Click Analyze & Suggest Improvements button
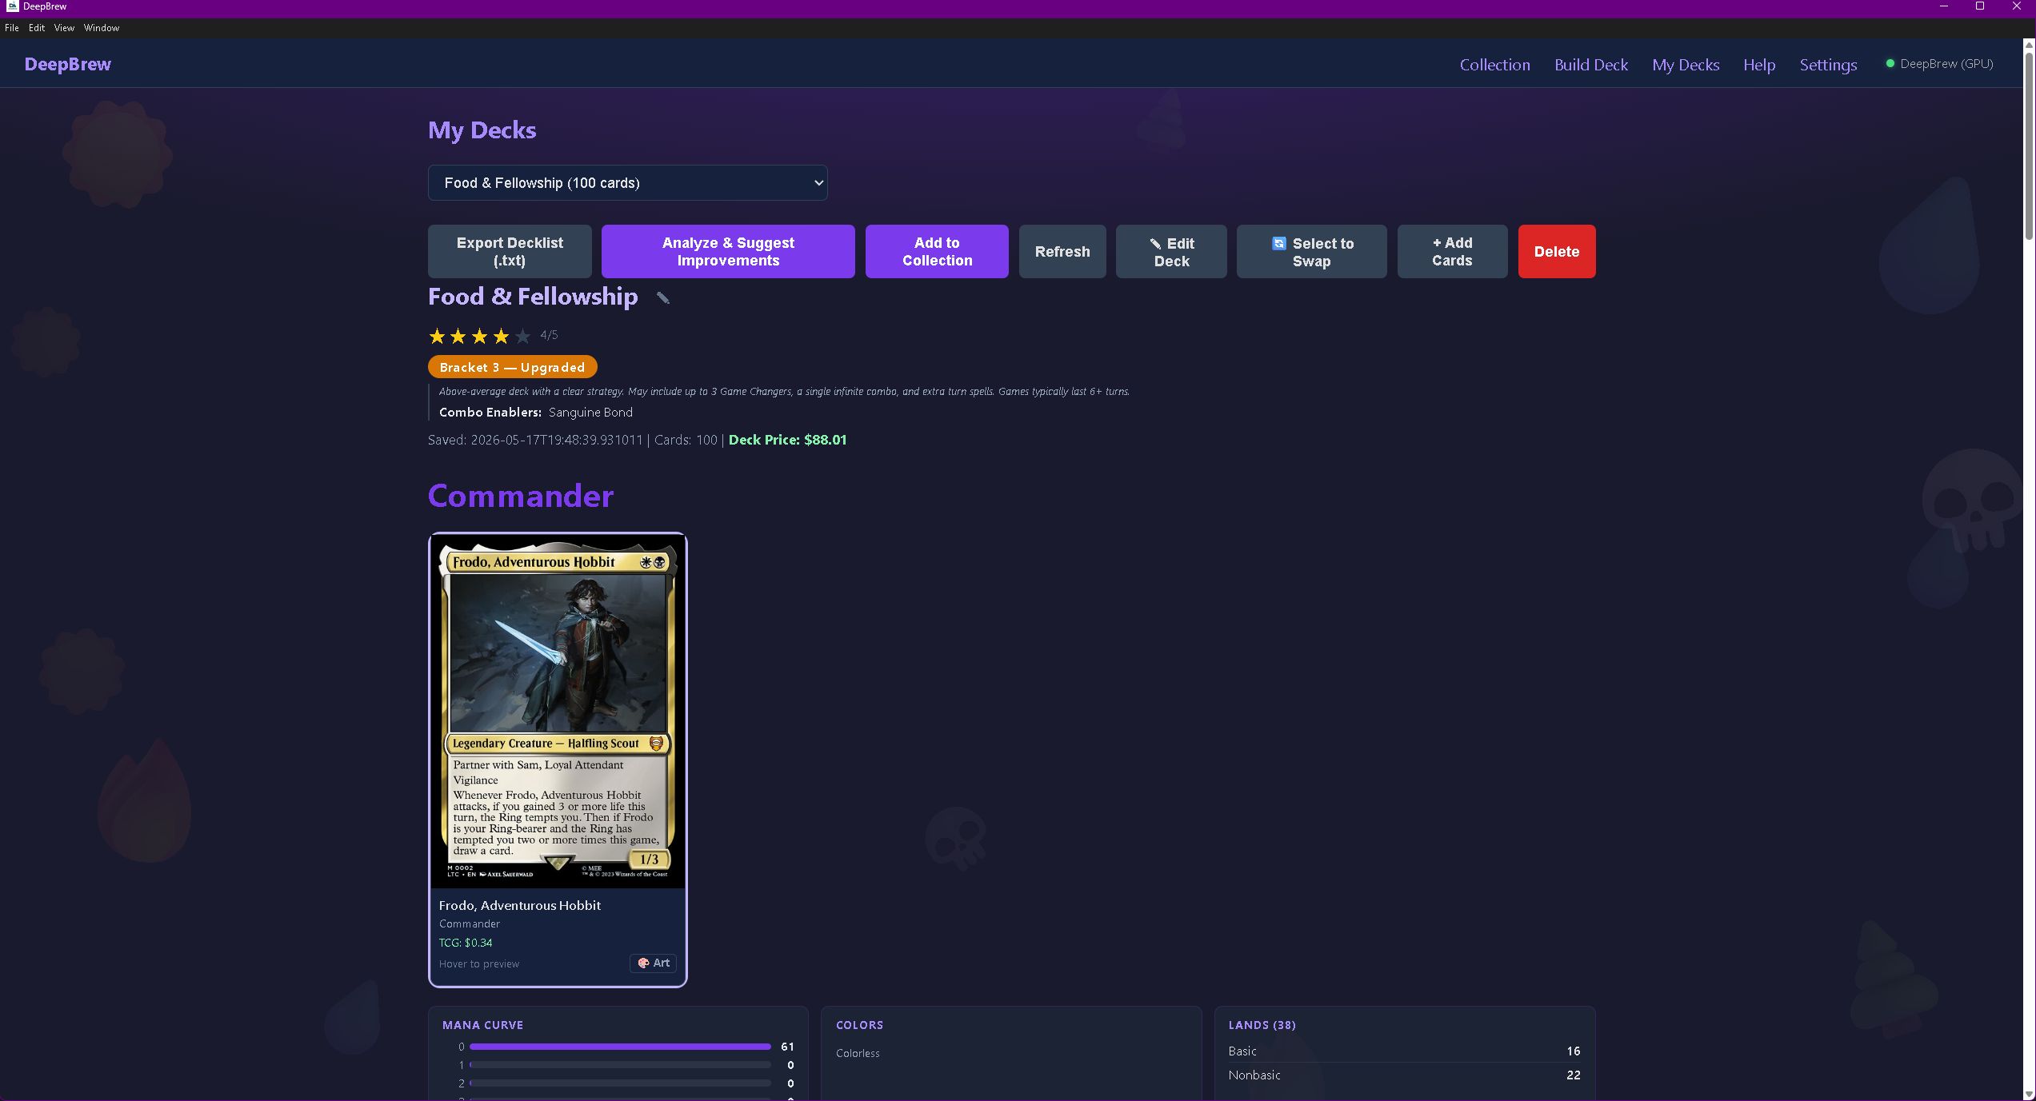The image size is (2036, 1101). click(728, 252)
